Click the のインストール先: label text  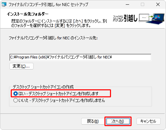click(84, 38)
